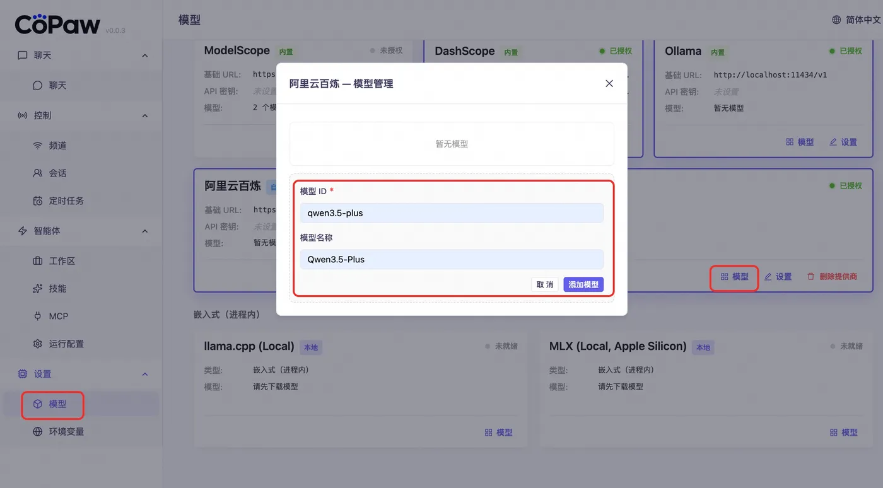The width and height of the screenshot is (883, 488).
Task: Focus the 模型 ID input field
Action: pyautogui.click(x=452, y=213)
